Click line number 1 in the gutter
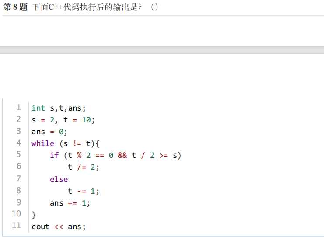The image size is (324, 237). [x=19, y=108]
